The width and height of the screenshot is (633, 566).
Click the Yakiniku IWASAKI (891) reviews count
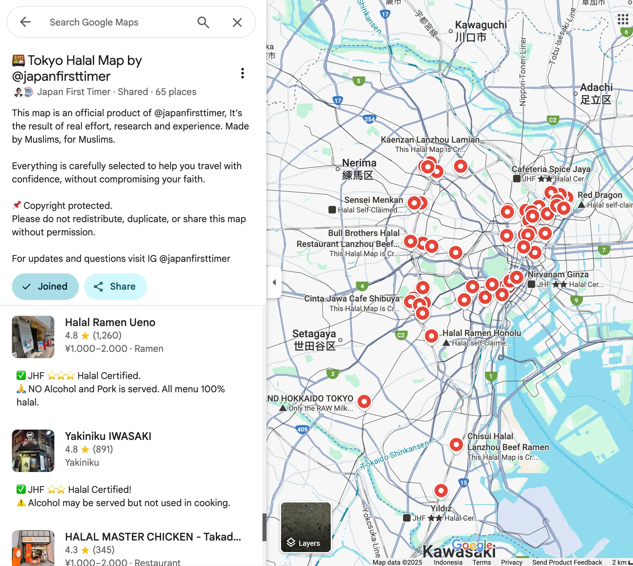(103, 449)
